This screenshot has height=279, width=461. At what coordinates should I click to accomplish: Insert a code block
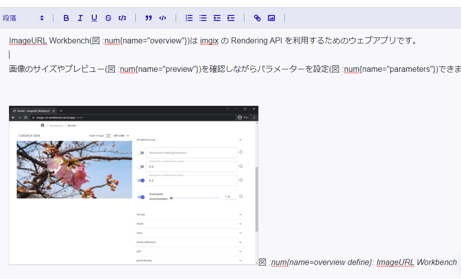(x=163, y=18)
